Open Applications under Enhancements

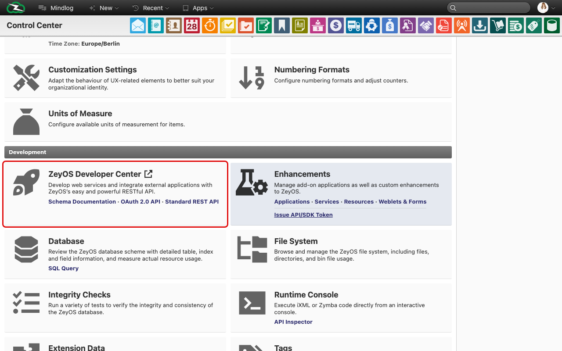292,202
